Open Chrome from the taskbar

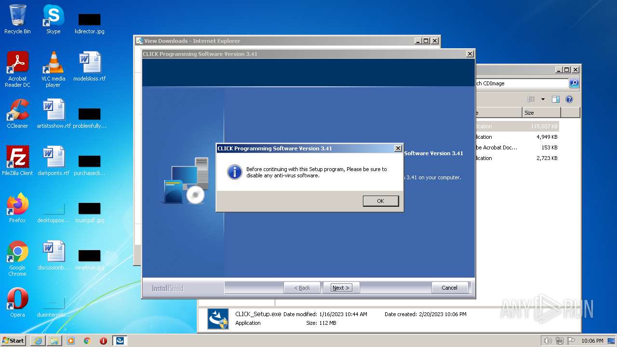pos(87,341)
